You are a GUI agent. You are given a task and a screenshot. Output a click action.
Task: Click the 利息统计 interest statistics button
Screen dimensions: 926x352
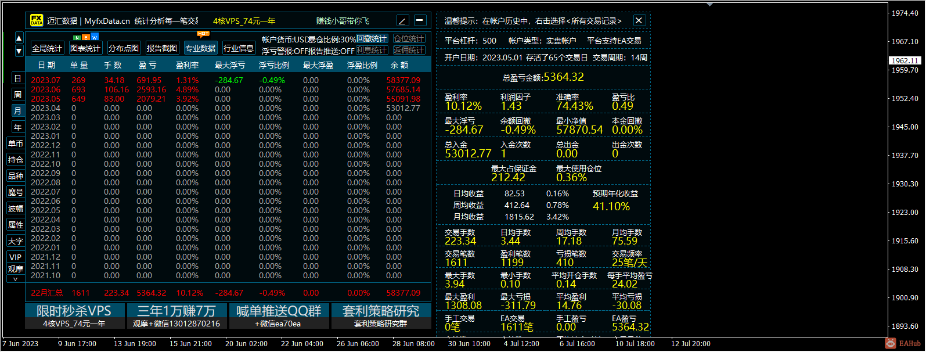pyautogui.click(x=372, y=51)
